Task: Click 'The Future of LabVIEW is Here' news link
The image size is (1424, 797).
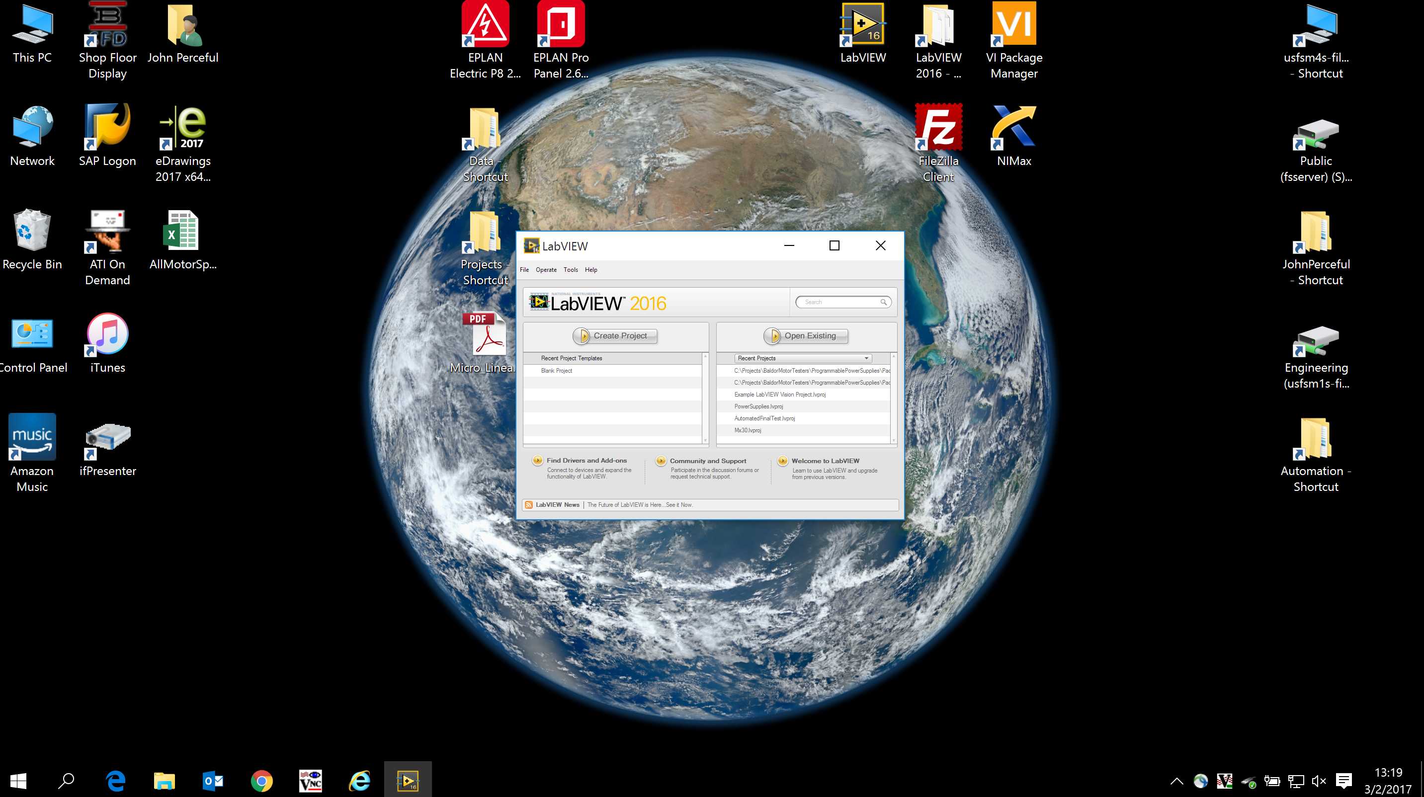Action: [640, 505]
